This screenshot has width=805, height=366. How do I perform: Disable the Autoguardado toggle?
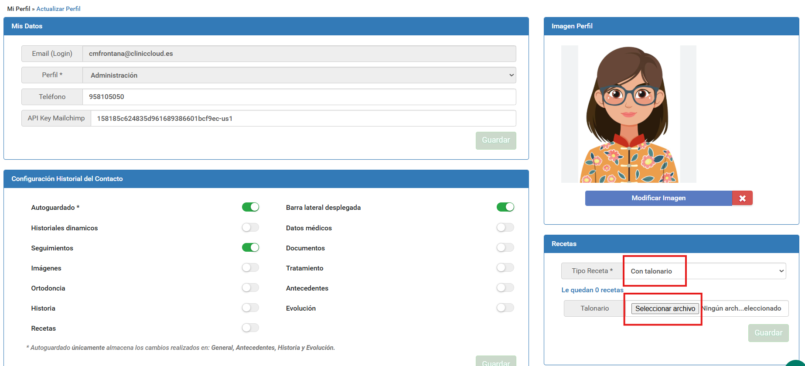click(x=250, y=207)
